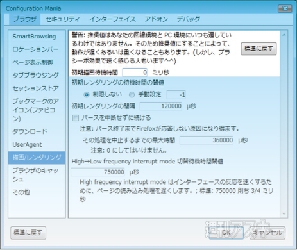Switch to the ブラウザ tab

click(x=24, y=19)
